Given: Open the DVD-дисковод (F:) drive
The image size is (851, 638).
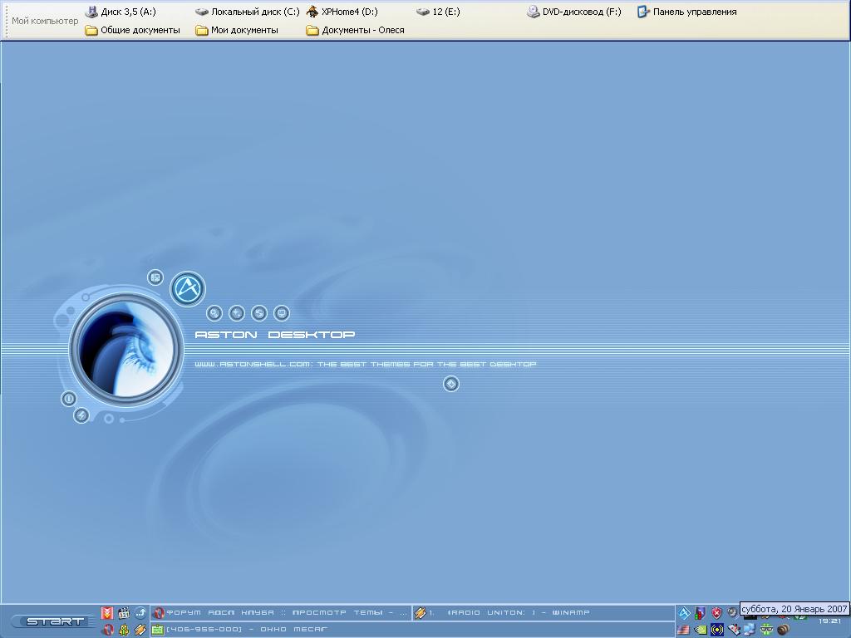Looking at the screenshot, I should [573, 12].
